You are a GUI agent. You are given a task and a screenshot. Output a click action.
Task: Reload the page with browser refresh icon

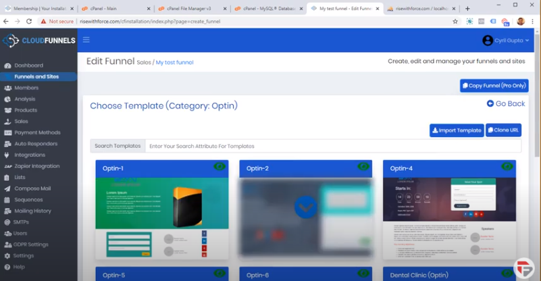click(29, 21)
